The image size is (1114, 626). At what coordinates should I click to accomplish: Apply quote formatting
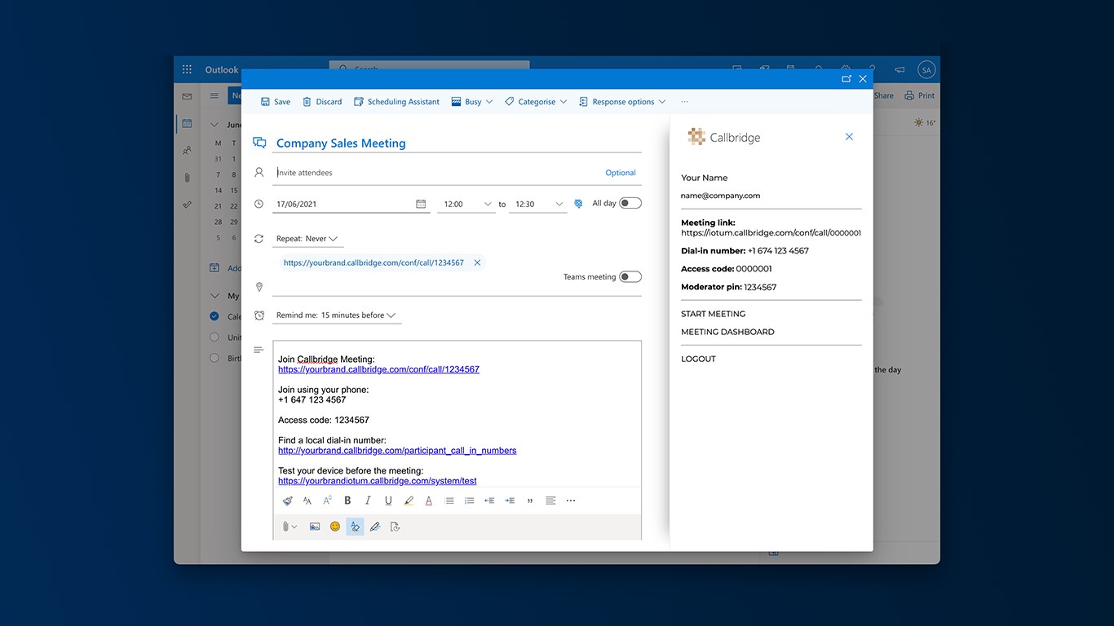click(x=530, y=500)
